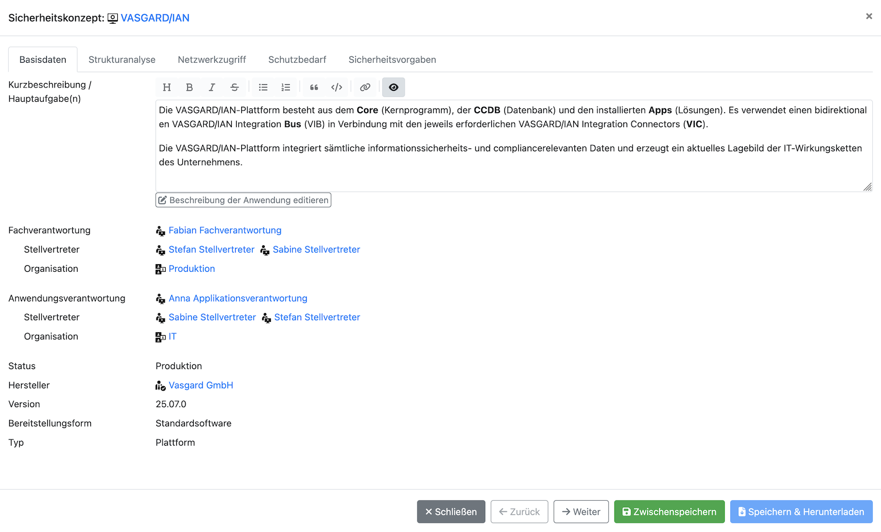Apply italic text formatting

(x=212, y=87)
